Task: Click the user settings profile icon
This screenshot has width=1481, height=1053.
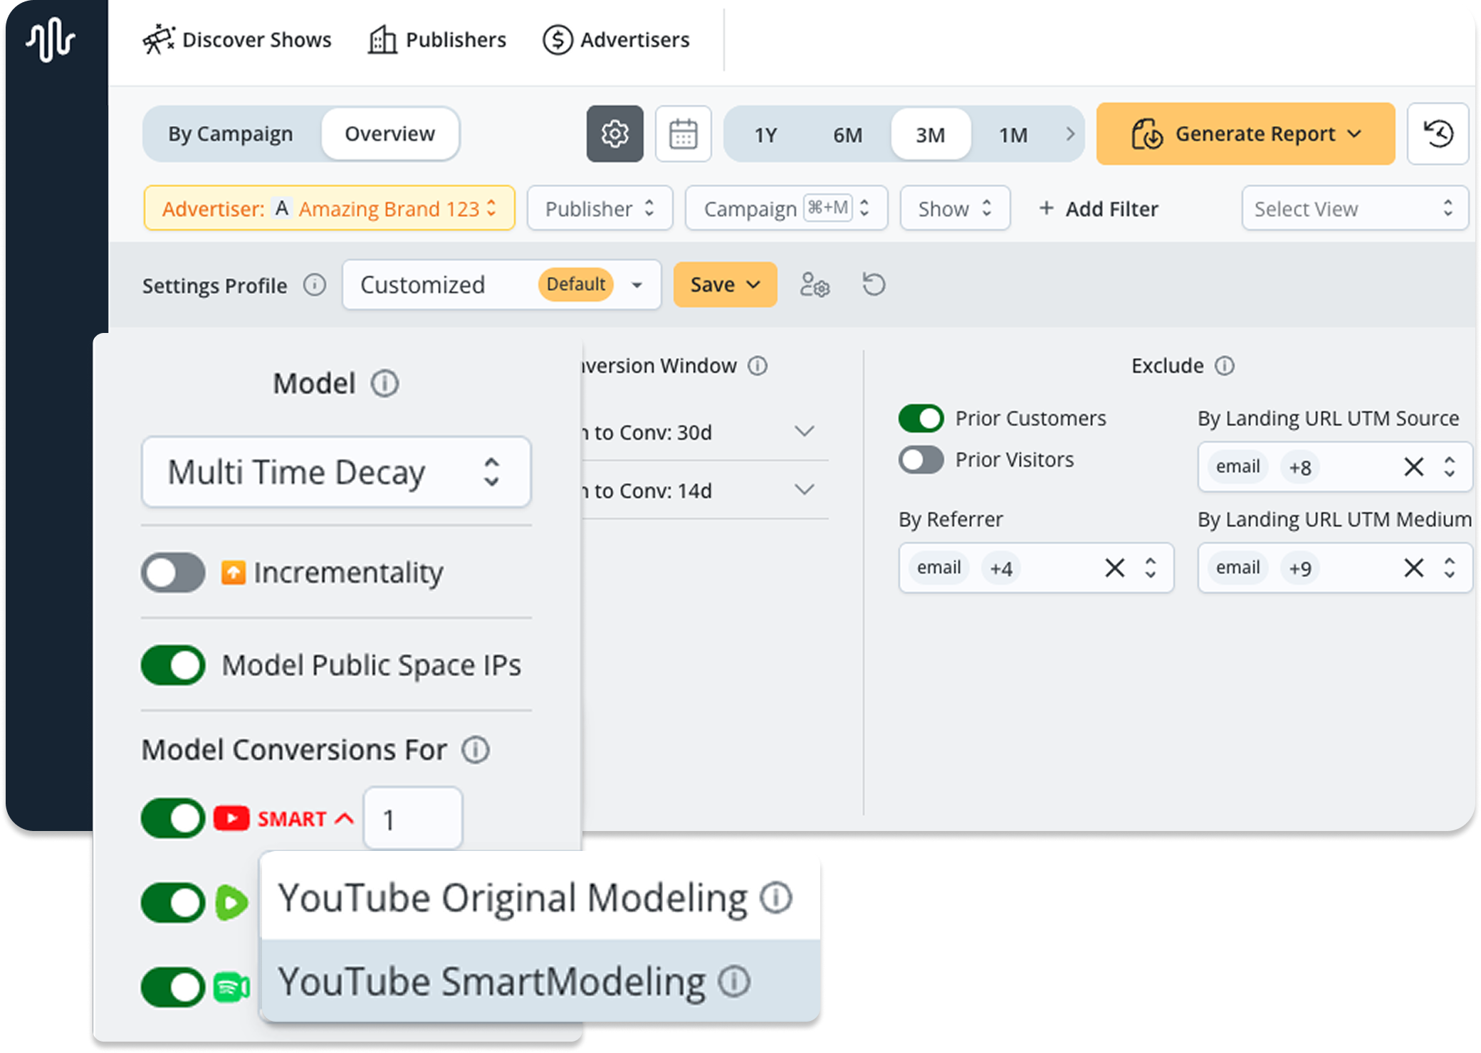Action: click(x=815, y=285)
